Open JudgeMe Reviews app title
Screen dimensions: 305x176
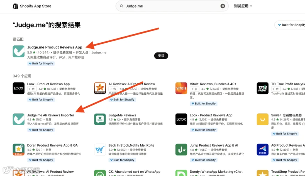pos(122,115)
